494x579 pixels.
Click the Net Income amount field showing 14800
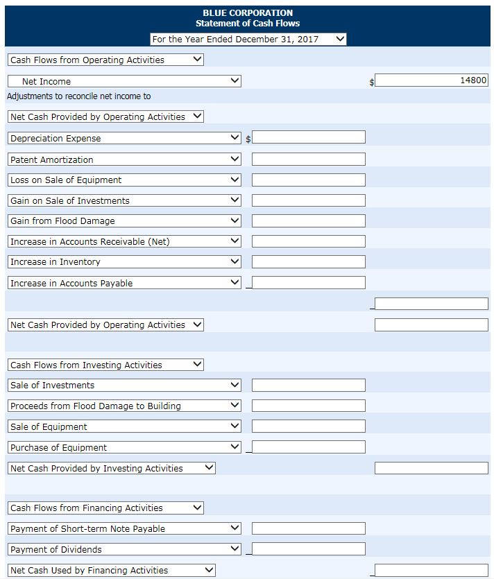(432, 80)
